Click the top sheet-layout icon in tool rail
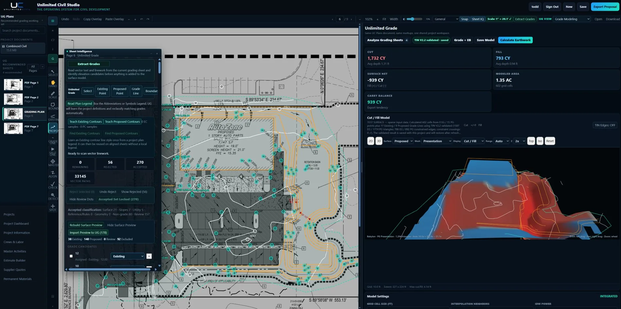This screenshot has width=621, height=309. [x=53, y=21]
